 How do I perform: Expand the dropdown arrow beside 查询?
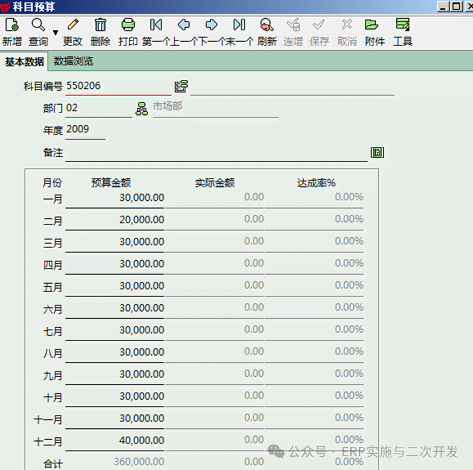56,33
